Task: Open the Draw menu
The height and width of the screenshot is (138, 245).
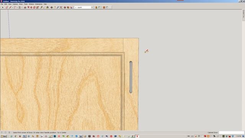Action: [x=21, y=4]
